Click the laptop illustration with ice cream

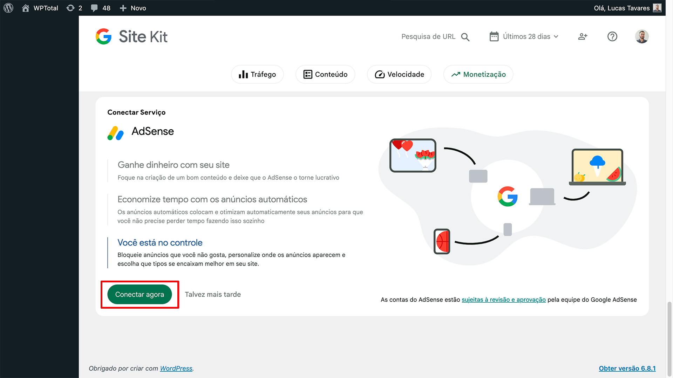coord(597,167)
